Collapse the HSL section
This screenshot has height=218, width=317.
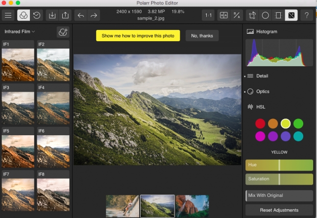click(261, 107)
